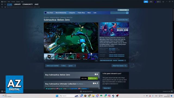
Task: Open the Subnautica Below Zero header image
Action: (114, 29)
